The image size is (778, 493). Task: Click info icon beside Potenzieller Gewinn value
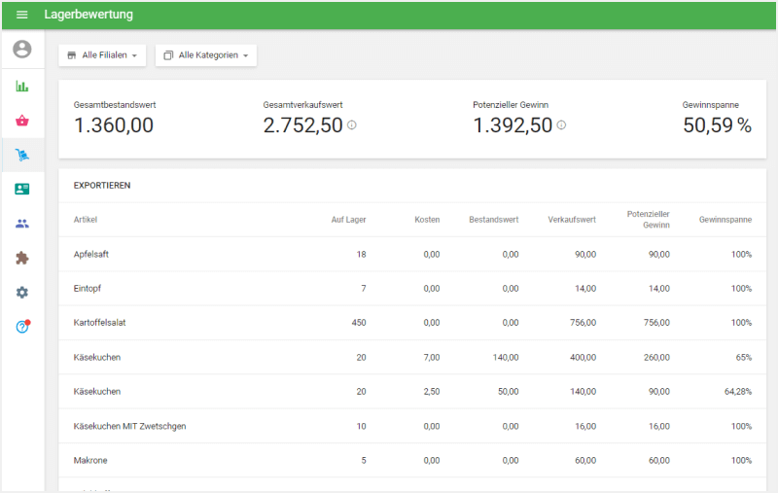tap(562, 125)
